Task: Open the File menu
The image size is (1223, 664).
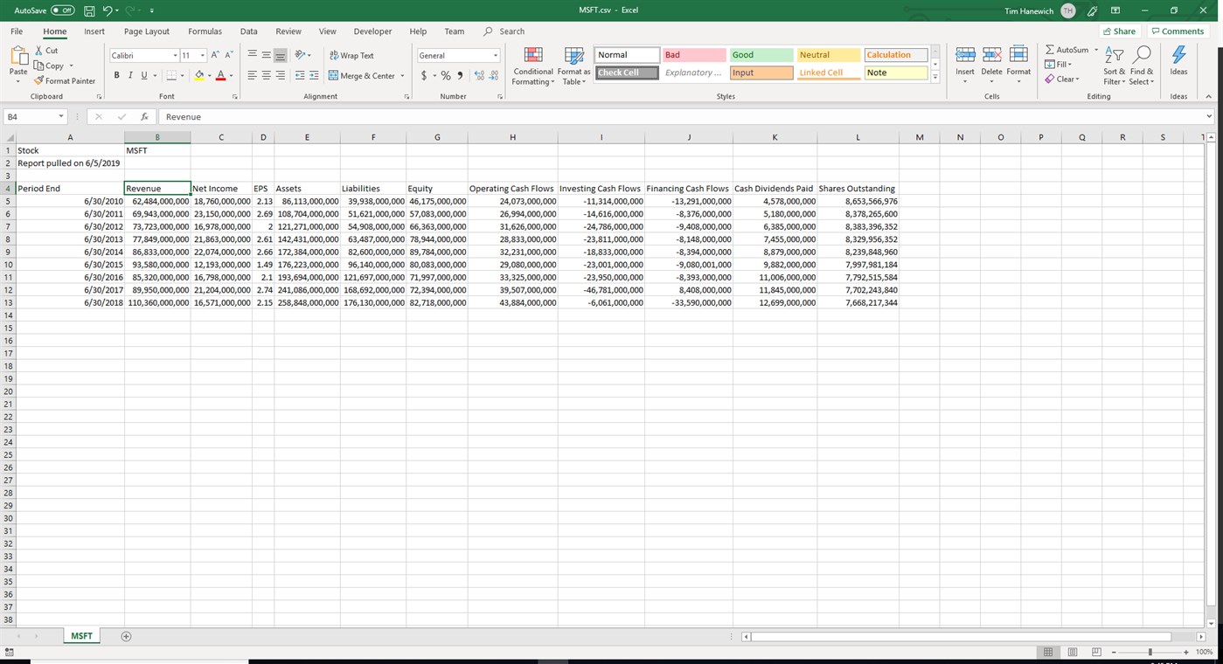Action: coord(17,31)
